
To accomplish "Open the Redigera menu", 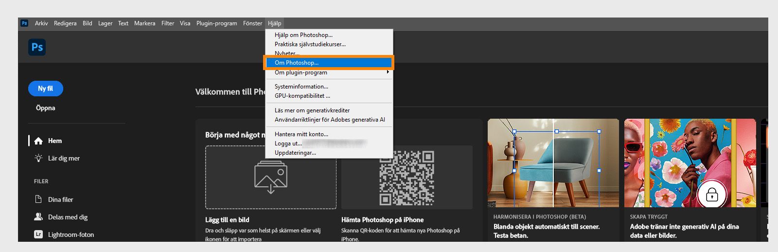I will pos(65,23).
